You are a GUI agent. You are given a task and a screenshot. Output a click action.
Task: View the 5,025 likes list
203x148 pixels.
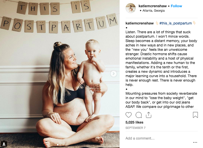[134, 122]
